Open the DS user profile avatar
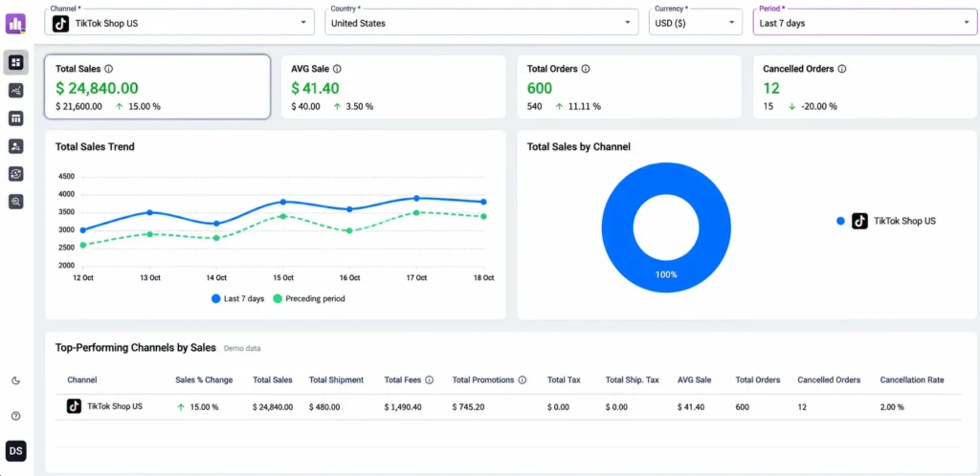This screenshot has height=476, width=980. (16, 451)
